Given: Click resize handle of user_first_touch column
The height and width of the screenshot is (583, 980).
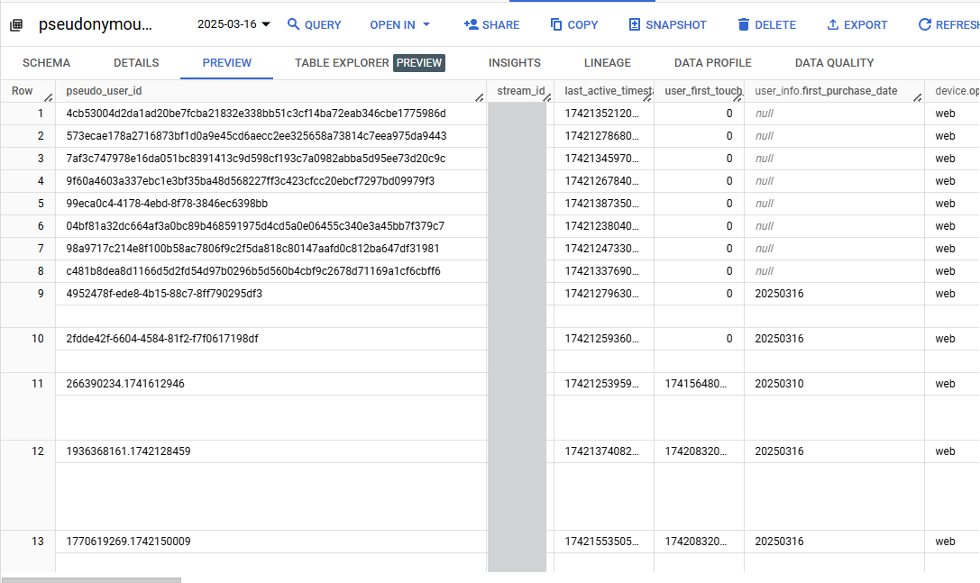Looking at the screenshot, I should 737,97.
